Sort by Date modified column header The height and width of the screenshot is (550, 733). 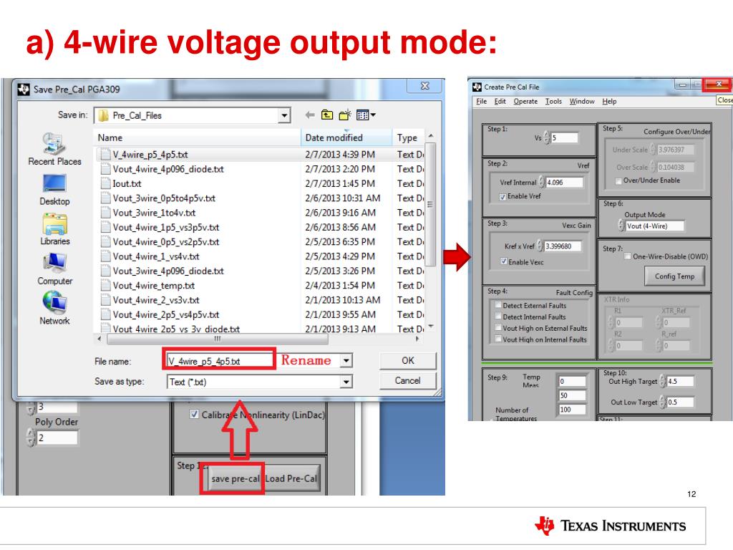tap(346, 137)
